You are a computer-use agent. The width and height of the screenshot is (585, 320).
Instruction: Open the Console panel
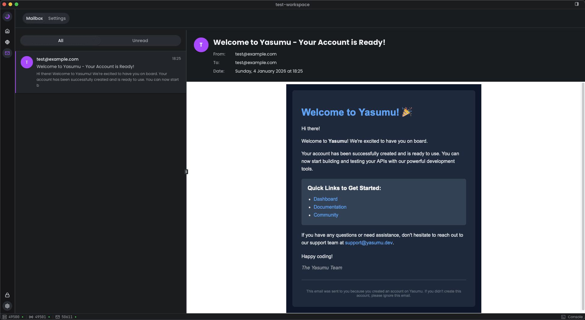tap(572, 317)
